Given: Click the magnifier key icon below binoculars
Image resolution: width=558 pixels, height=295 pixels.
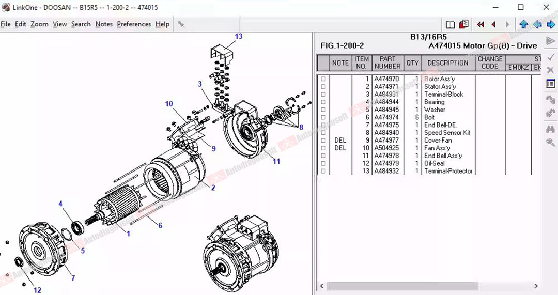Looking at the screenshot, I should pyautogui.click(x=551, y=143).
